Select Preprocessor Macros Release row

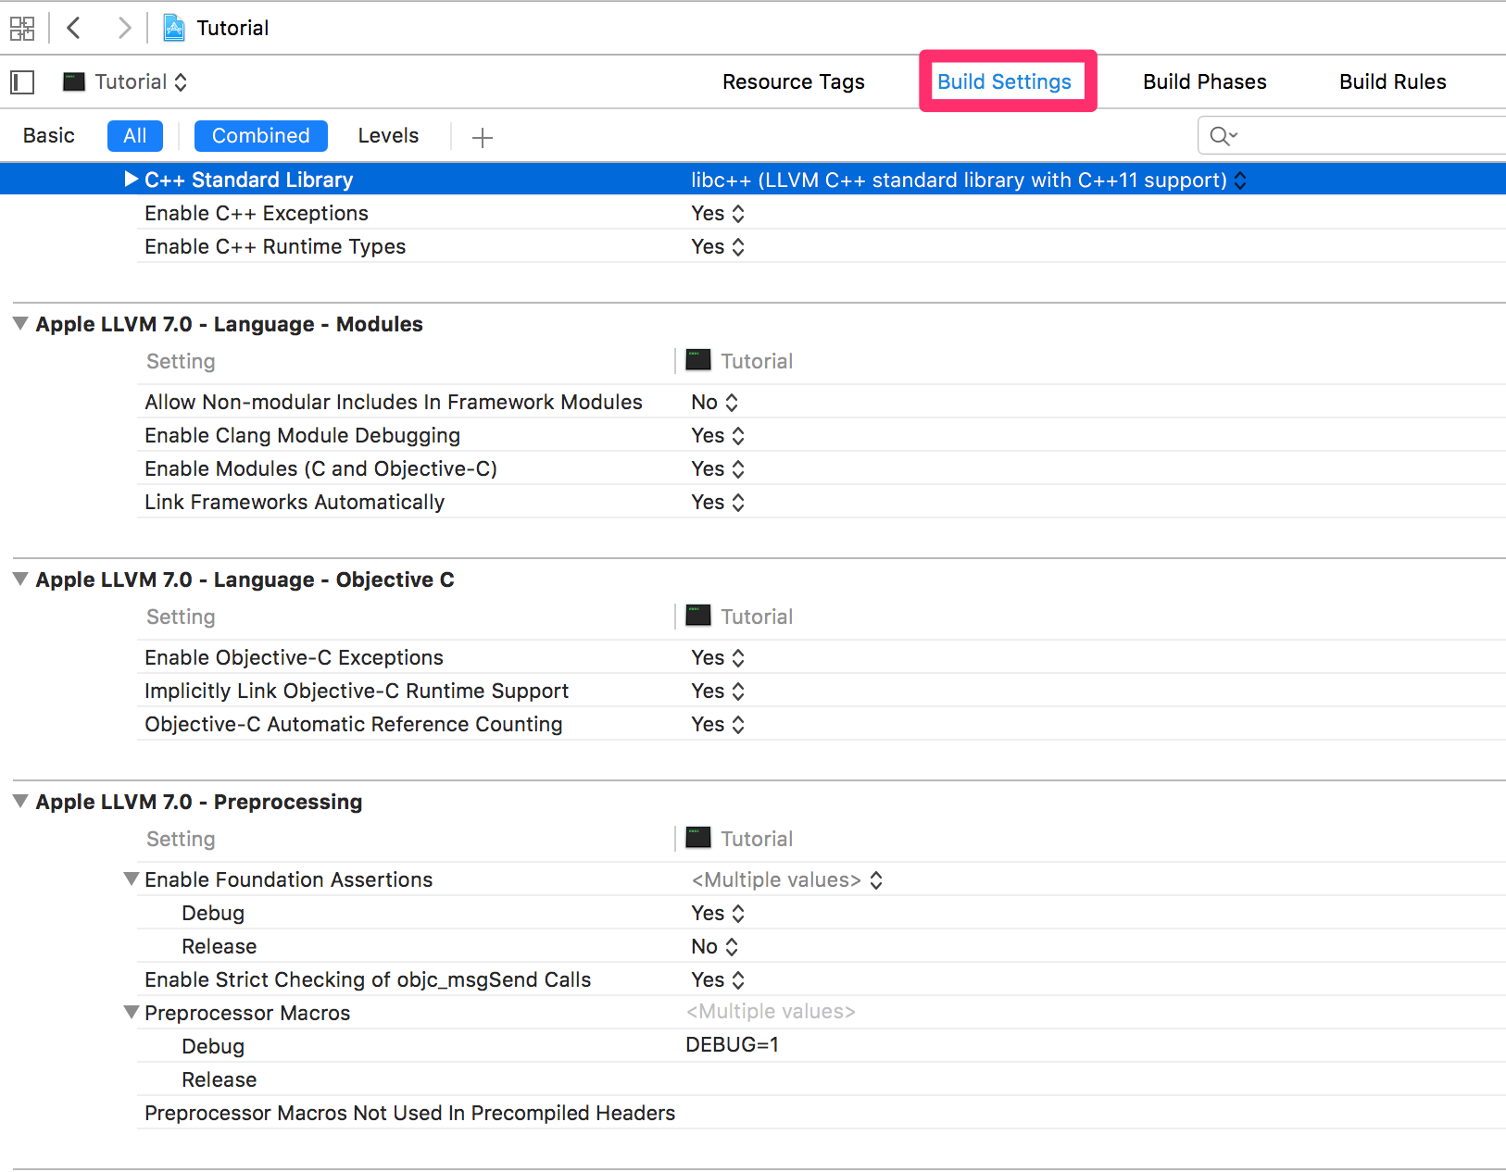tap(220, 1079)
